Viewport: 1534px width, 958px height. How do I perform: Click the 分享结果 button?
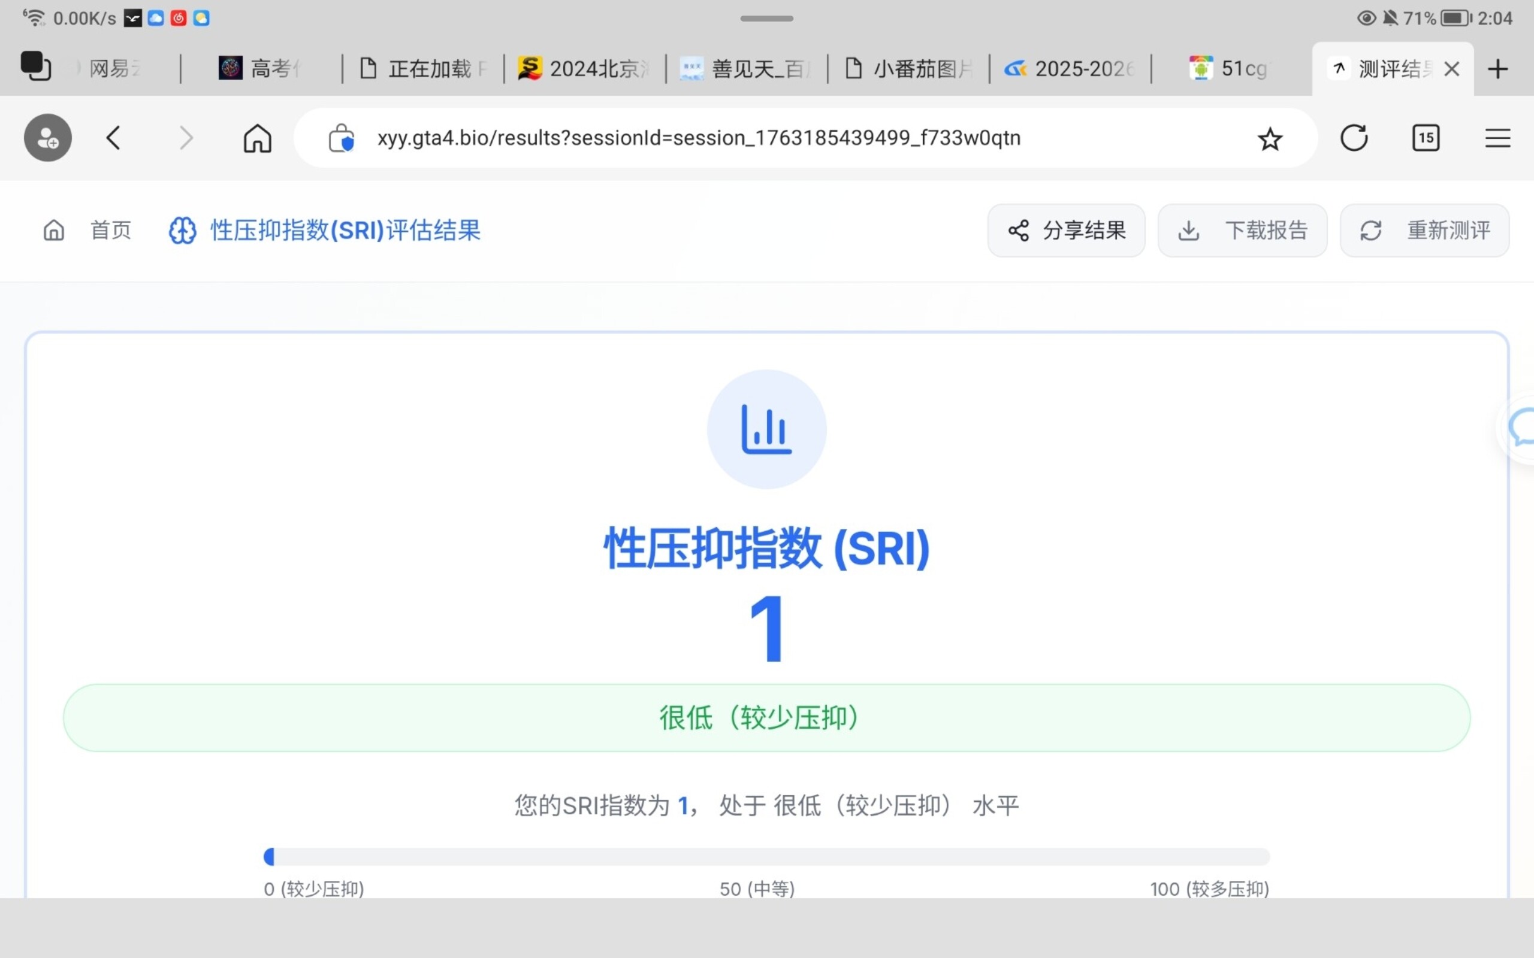(1066, 230)
